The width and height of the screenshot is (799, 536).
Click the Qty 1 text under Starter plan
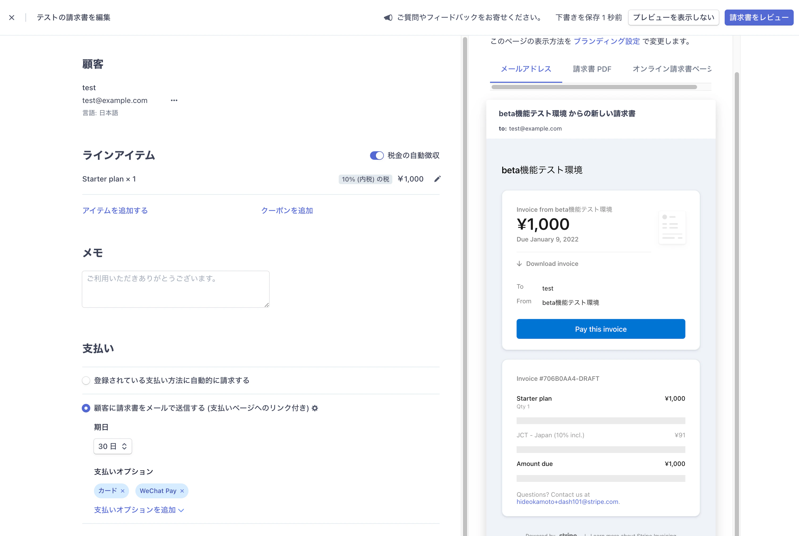click(x=523, y=407)
